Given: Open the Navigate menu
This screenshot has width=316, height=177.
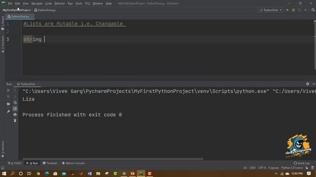Looking at the screenshot, I should tap(37, 3).
